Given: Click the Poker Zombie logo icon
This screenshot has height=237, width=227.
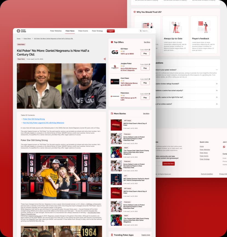Looking at the screenshot, I should [x=18, y=31].
